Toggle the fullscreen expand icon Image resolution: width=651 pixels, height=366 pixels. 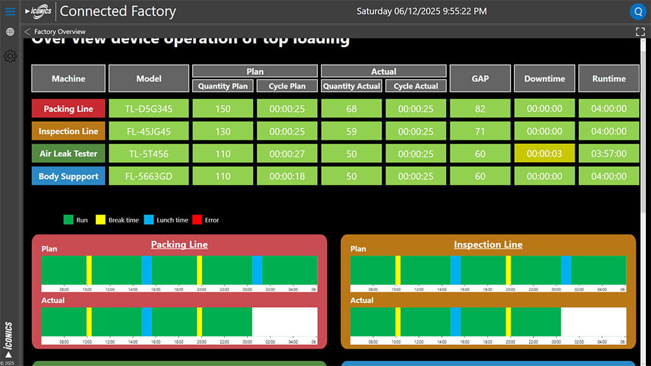click(640, 31)
